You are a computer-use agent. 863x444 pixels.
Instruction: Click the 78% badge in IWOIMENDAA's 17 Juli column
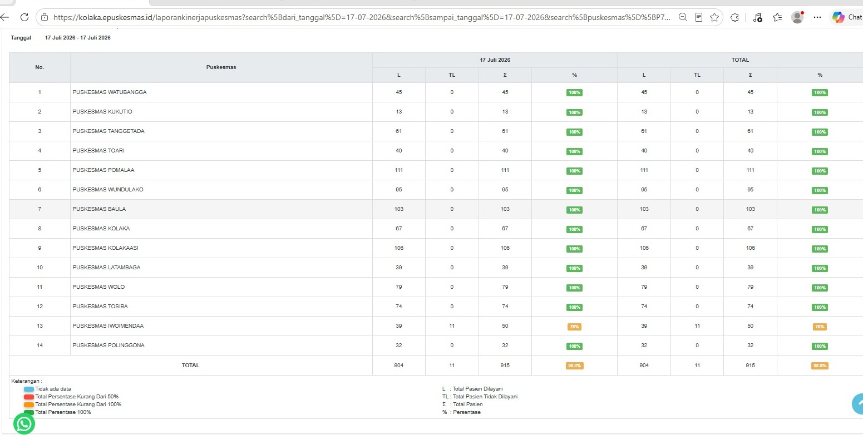tap(574, 327)
